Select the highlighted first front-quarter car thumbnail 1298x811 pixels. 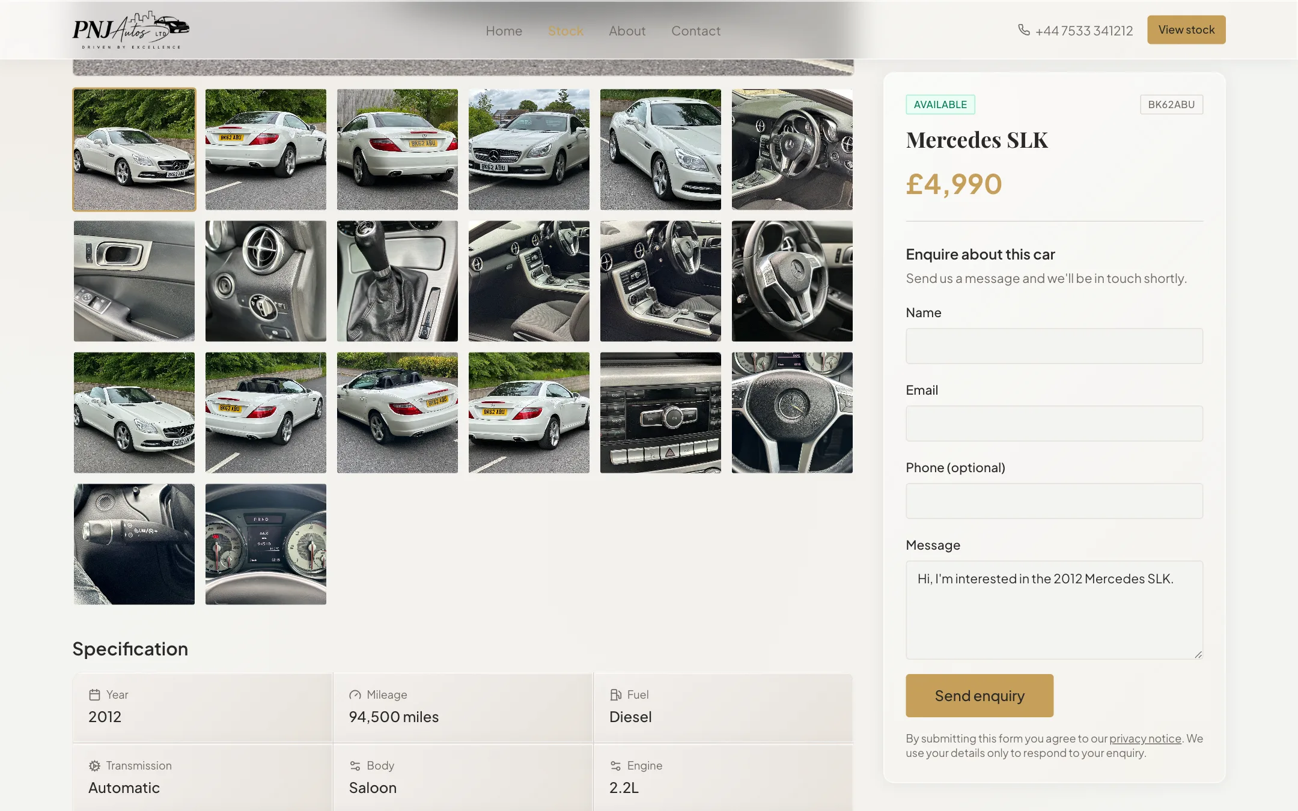pyautogui.click(x=134, y=150)
